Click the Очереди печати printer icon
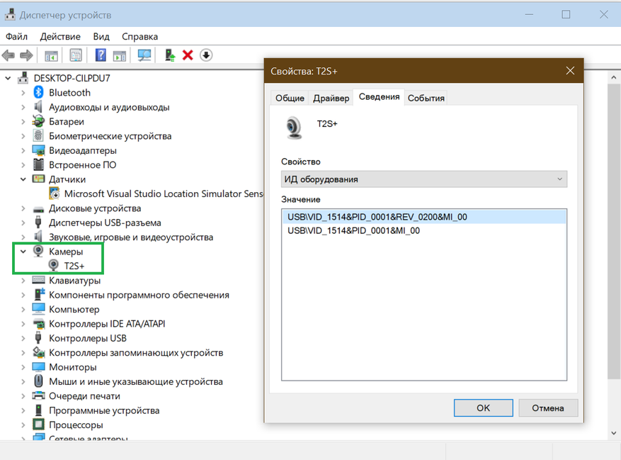The image size is (621, 460). point(38,396)
